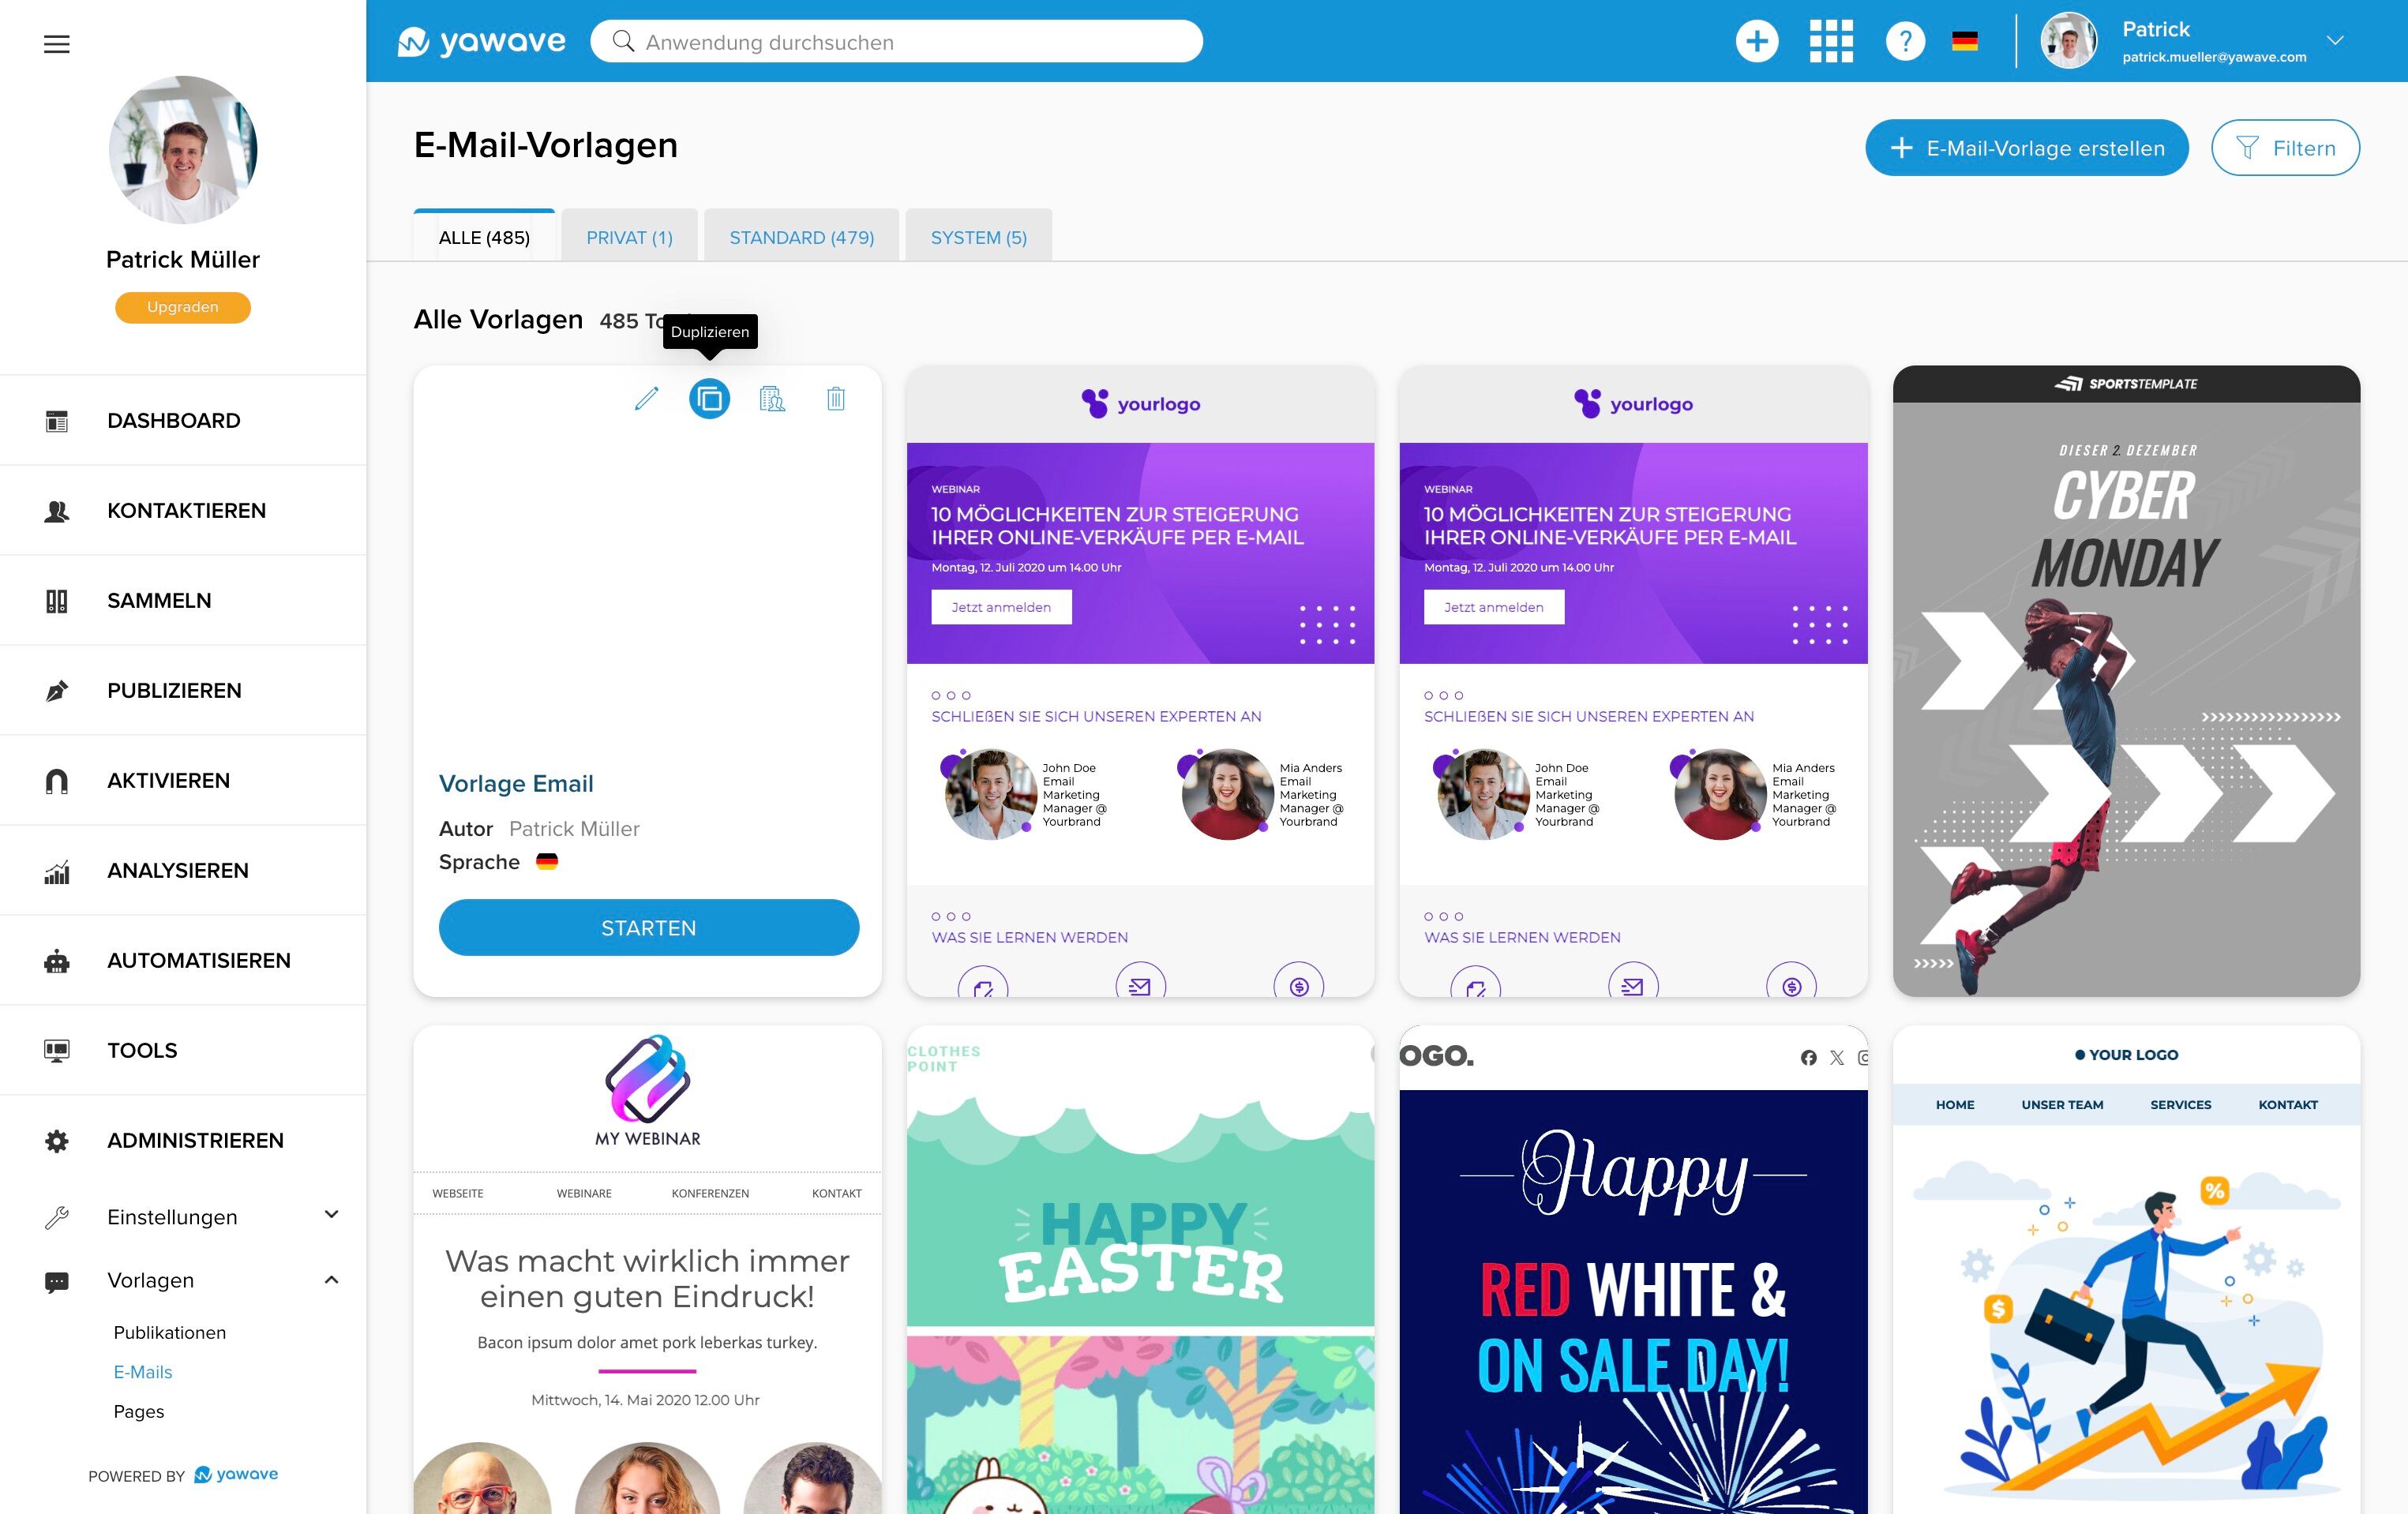Switch to the STANDARD (479) tab
2408x1514 pixels.
(x=801, y=237)
